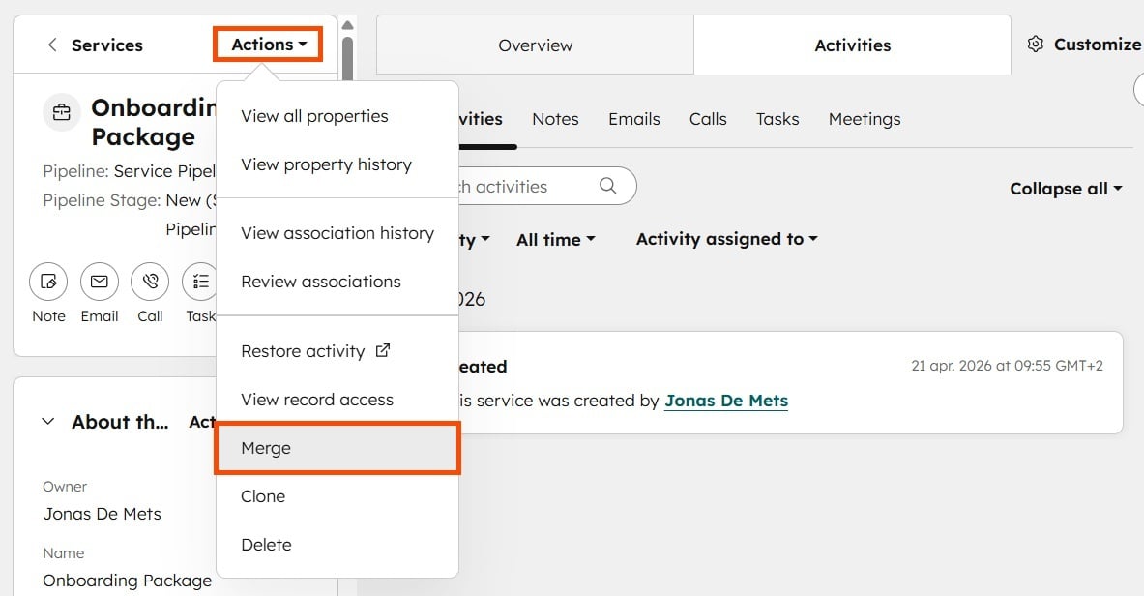Switch to the Overview tab
This screenshot has height=596, width=1144.
pos(535,45)
